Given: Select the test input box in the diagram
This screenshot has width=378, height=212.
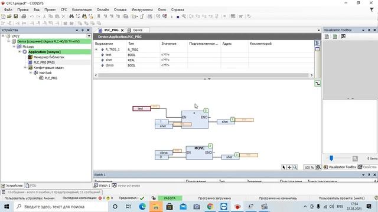Looking at the screenshot, I should pyautogui.click(x=142, y=108).
